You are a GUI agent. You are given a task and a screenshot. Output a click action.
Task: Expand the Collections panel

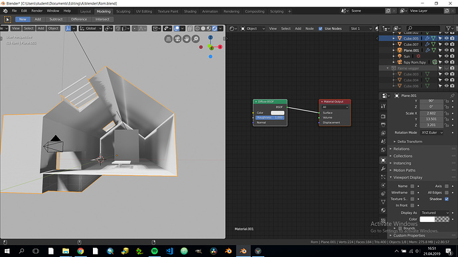click(x=402, y=156)
